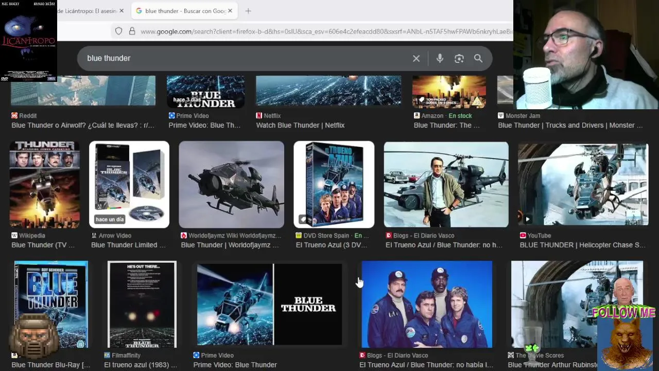Open YouTube helicopter chase video thumbnail
659x371 pixels.
583,184
